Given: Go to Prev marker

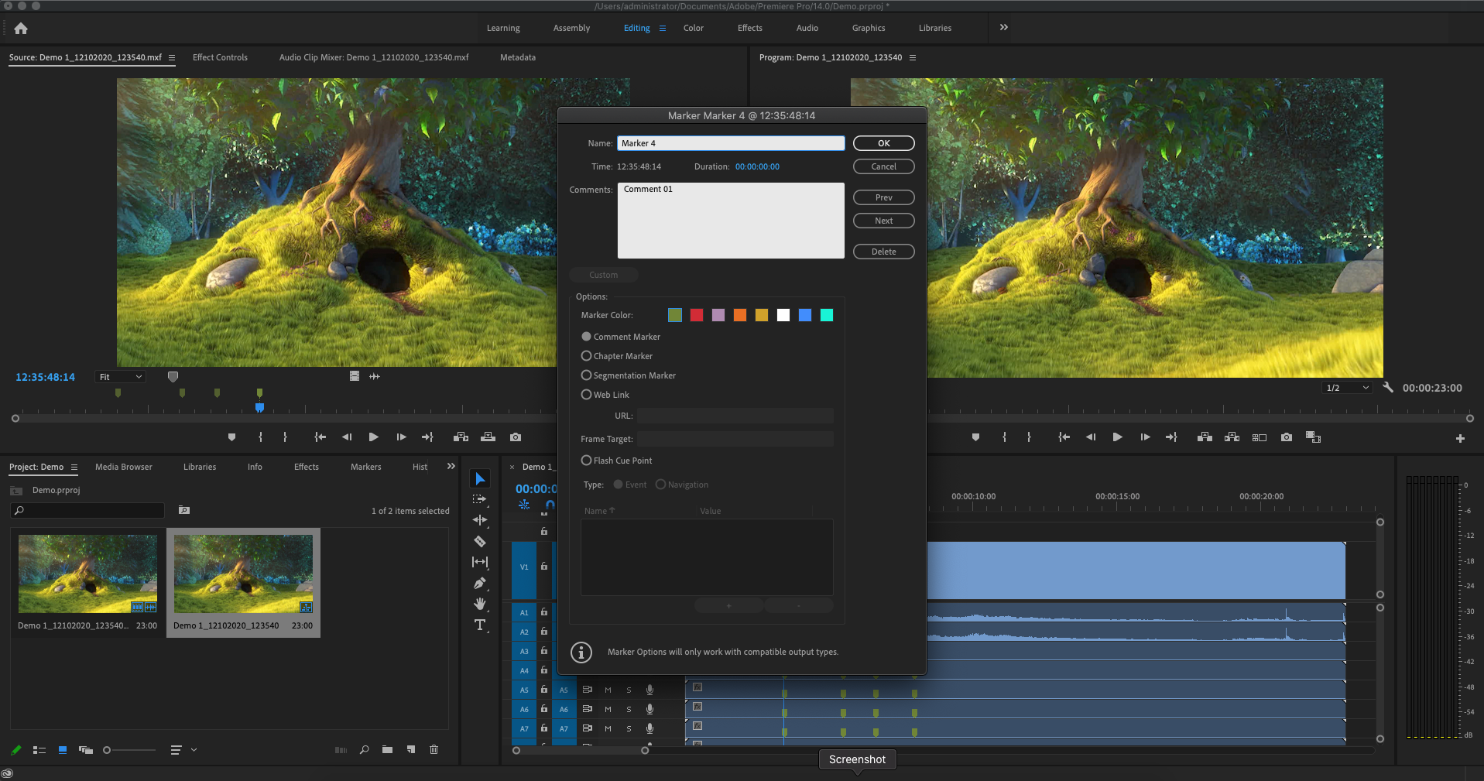Looking at the screenshot, I should point(884,198).
